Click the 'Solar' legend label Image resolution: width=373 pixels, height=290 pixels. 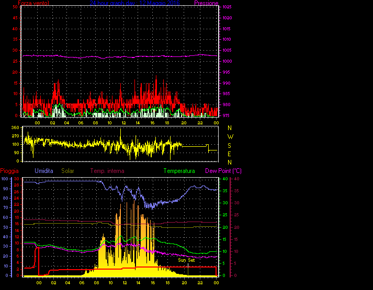click(67, 171)
